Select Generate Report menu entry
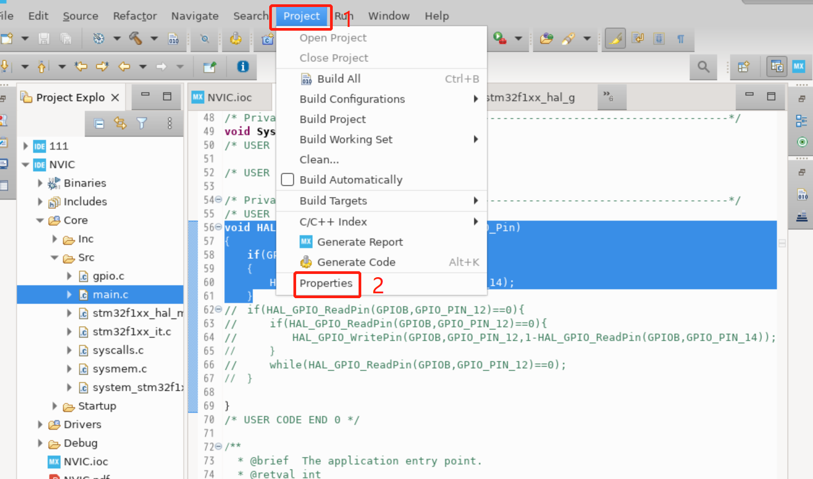Viewport: 813px width, 479px height. click(x=381, y=242)
